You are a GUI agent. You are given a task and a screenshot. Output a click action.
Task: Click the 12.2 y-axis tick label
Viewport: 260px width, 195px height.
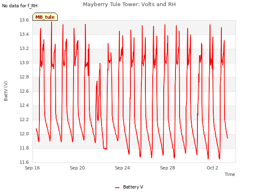pyautogui.click(x=24, y=119)
